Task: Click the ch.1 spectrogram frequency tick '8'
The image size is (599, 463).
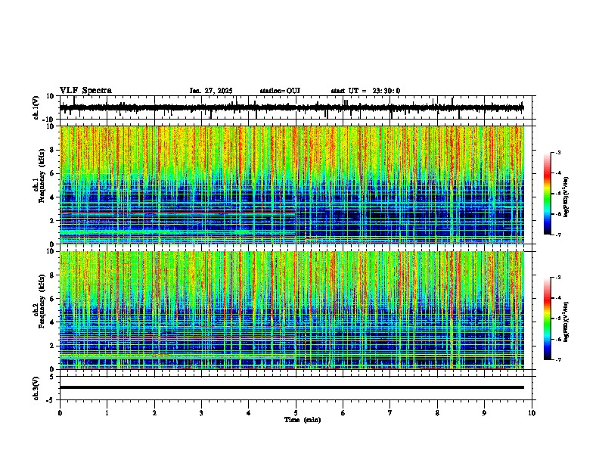Action: coord(53,150)
